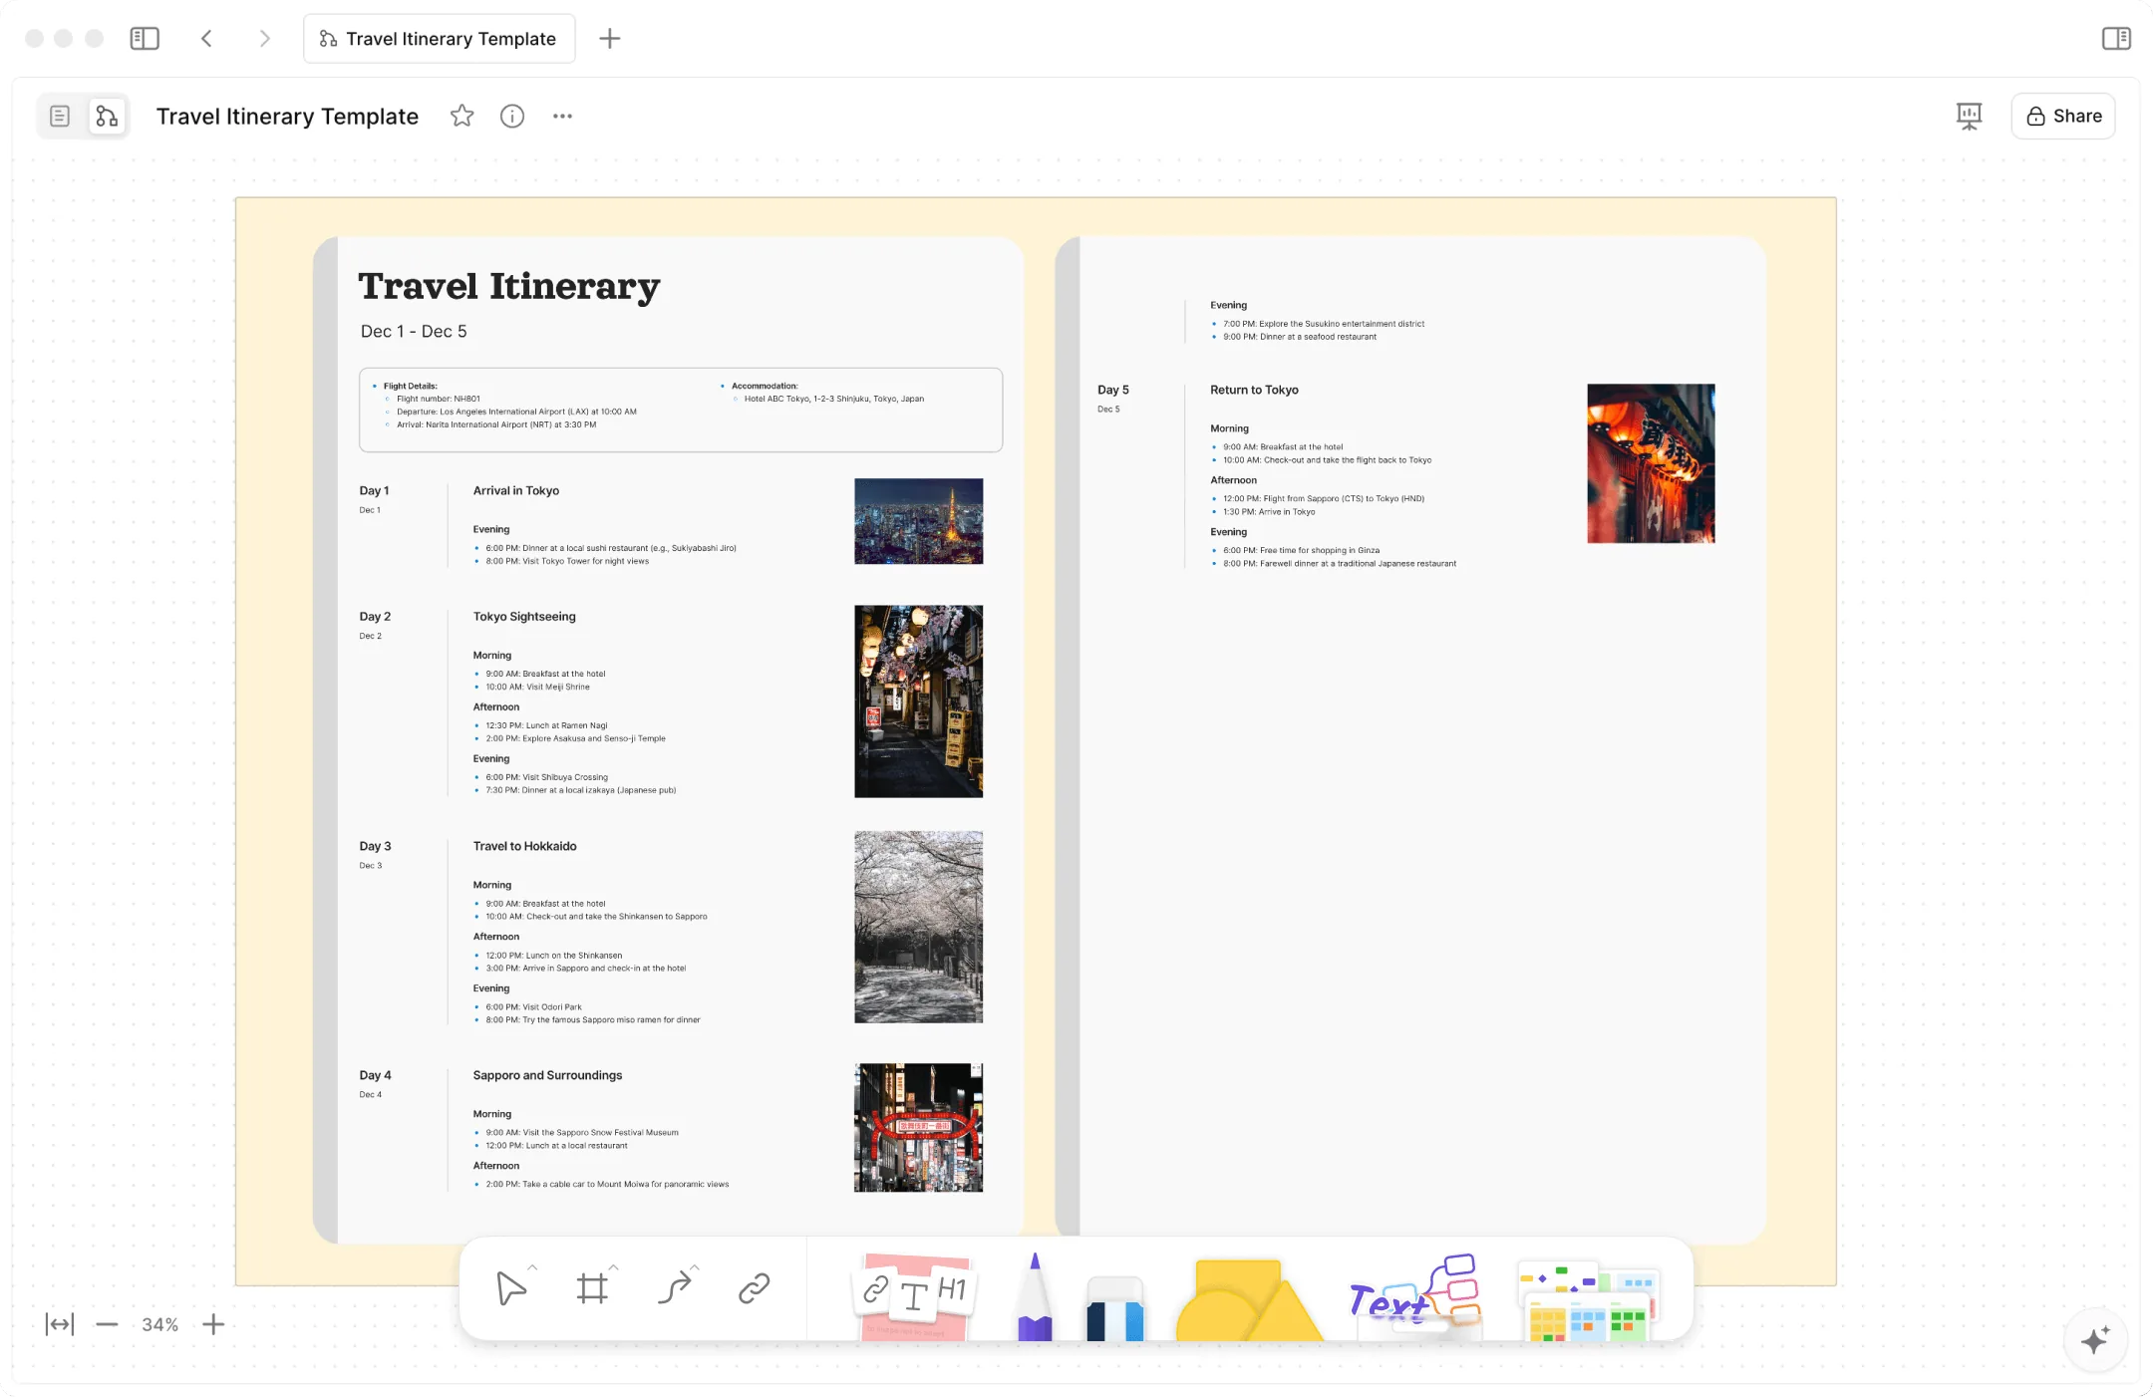Viewport: 2153px width, 1397px height.
Task: Click the 'Accommodation:' text
Action: [765, 386]
